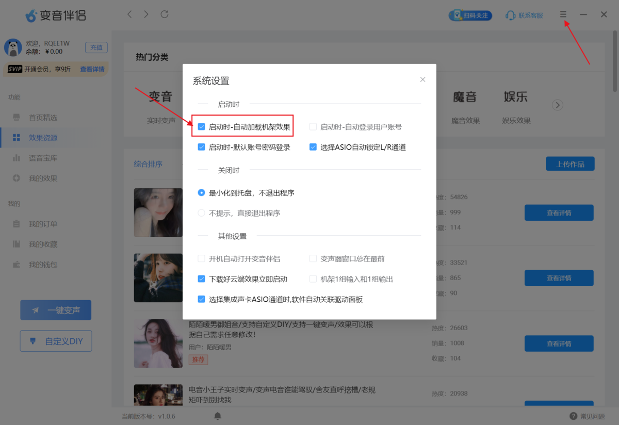This screenshot has width=619, height=425.
Task: Enable 变声器窗口总在最前
Action: (313, 258)
